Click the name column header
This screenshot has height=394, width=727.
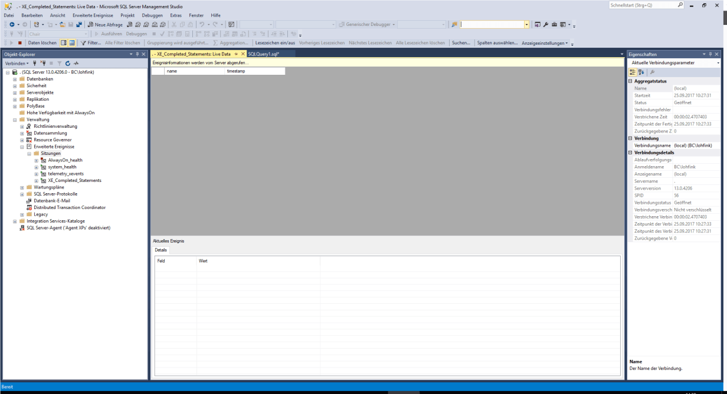pyautogui.click(x=195, y=71)
